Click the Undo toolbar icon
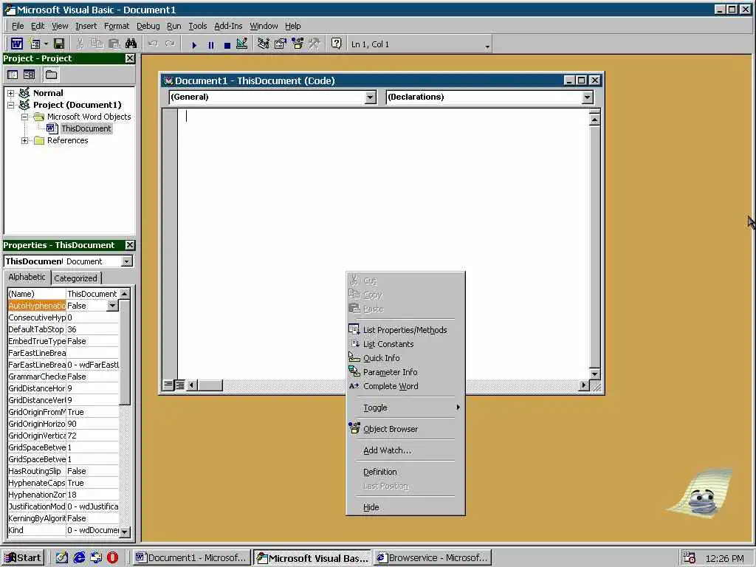756x567 pixels. click(154, 44)
